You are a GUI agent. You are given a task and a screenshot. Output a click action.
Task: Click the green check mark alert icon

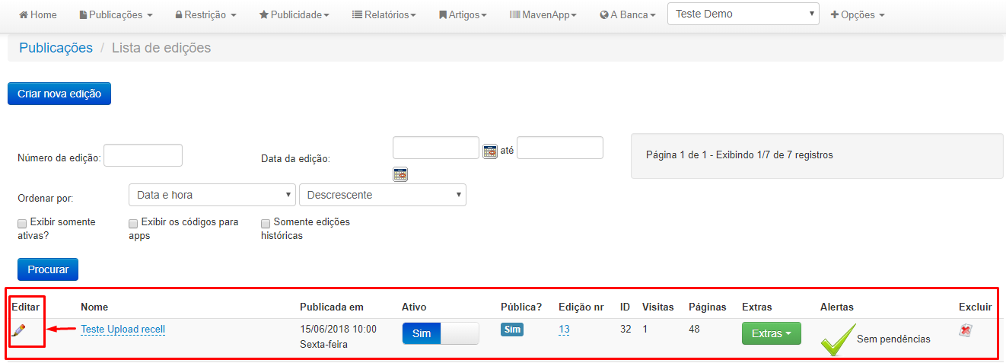pyautogui.click(x=838, y=339)
